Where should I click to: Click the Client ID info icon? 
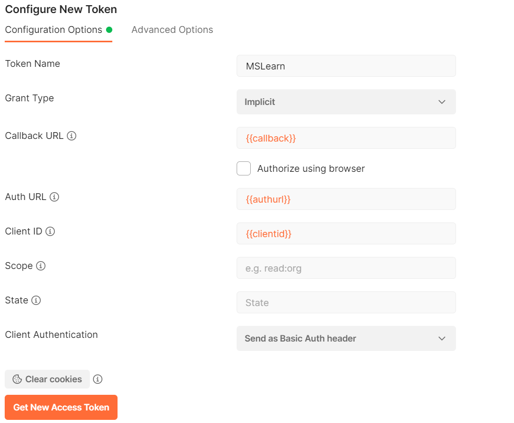point(50,231)
